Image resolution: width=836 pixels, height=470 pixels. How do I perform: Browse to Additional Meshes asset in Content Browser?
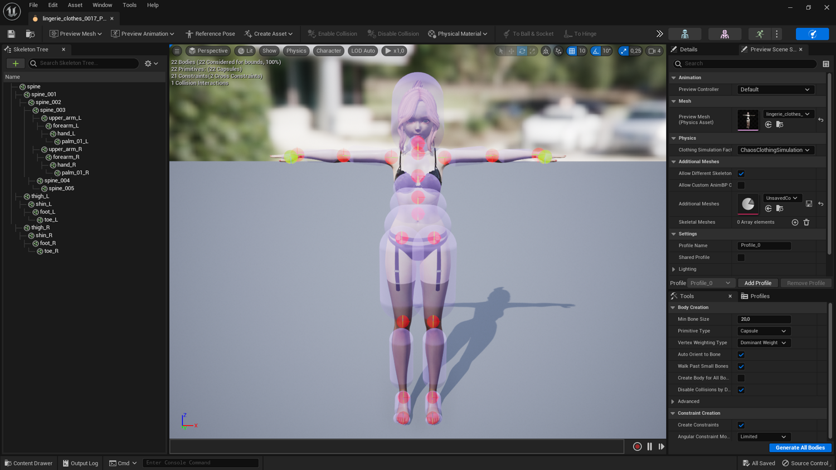780,209
